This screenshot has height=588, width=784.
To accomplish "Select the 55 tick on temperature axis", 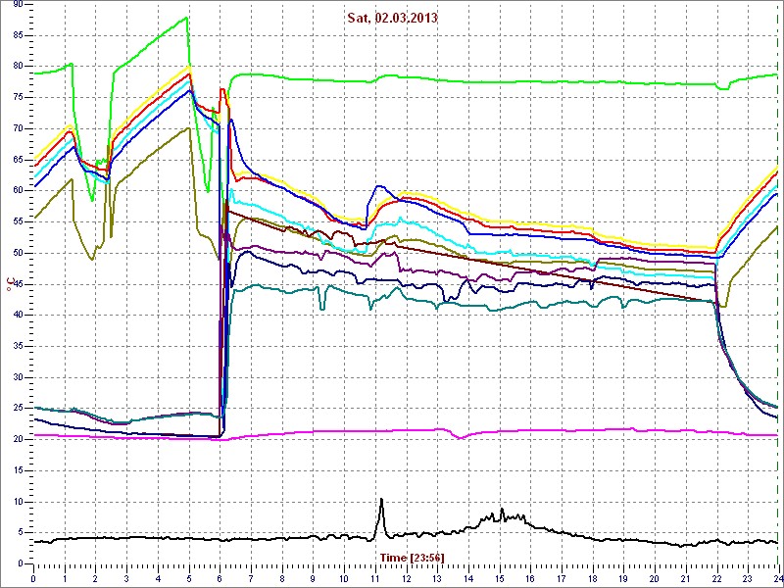I will click(x=17, y=222).
